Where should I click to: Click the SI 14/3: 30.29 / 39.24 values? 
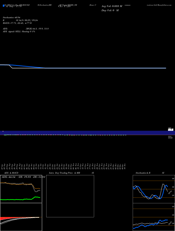pos(27,20)
